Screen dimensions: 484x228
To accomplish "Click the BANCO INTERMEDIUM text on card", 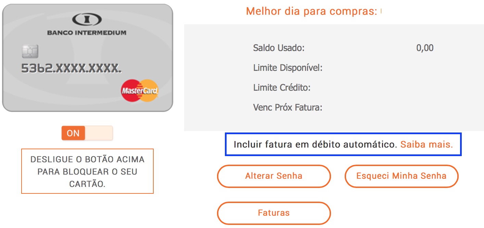I will (87, 33).
